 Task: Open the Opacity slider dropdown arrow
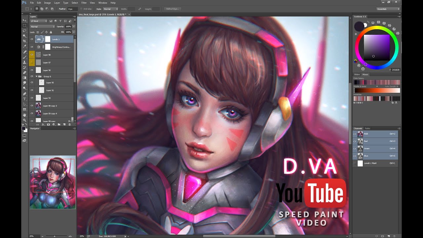74,26
